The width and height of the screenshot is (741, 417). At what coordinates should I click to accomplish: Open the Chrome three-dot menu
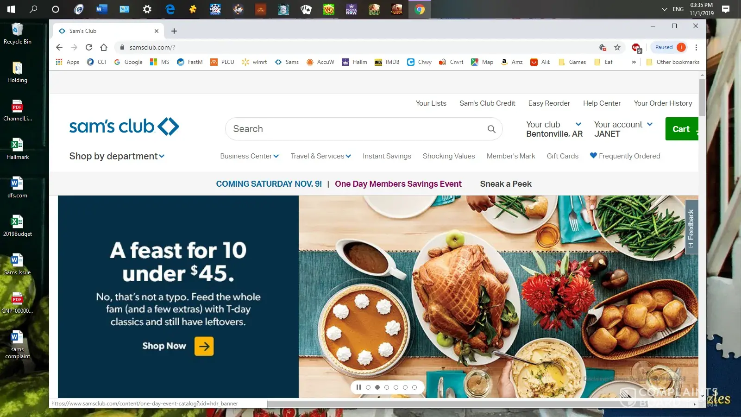tap(696, 47)
